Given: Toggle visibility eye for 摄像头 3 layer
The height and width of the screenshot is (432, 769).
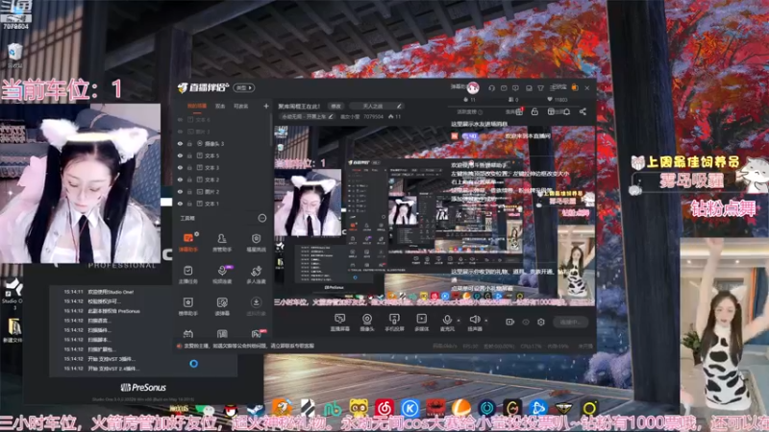Looking at the screenshot, I should (180, 143).
